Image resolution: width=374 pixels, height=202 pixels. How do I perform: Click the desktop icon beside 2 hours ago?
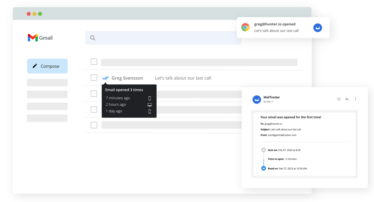tap(150, 105)
